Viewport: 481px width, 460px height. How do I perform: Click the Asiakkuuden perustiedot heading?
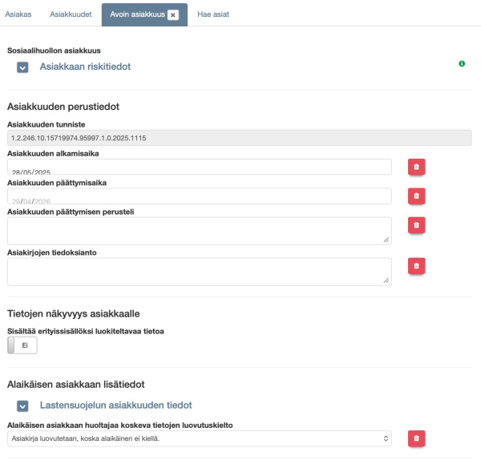coord(63,107)
